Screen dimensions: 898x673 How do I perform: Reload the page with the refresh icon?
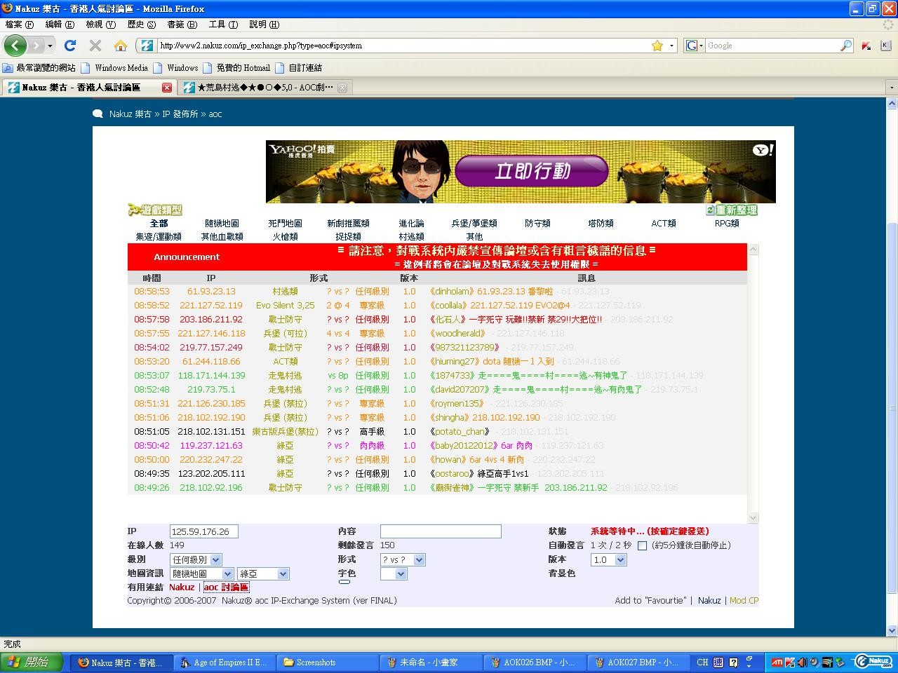[69, 46]
